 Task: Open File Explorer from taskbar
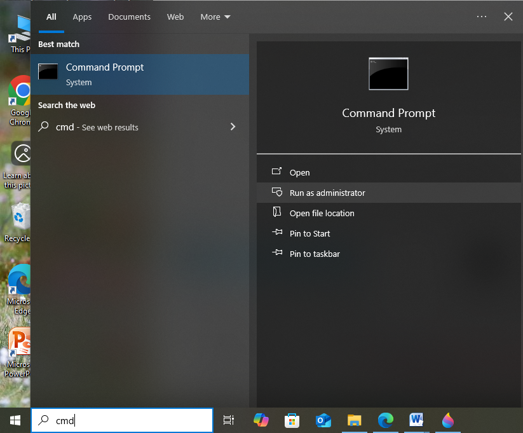point(355,420)
